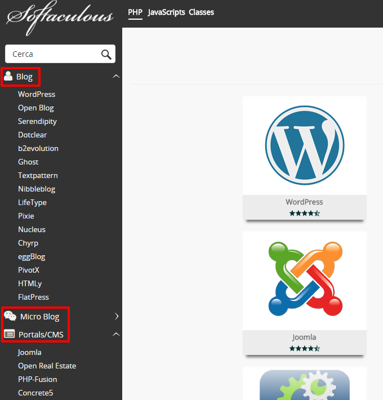Click the WordPress star rating
The height and width of the screenshot is (400, 383).
coord(305,214)
